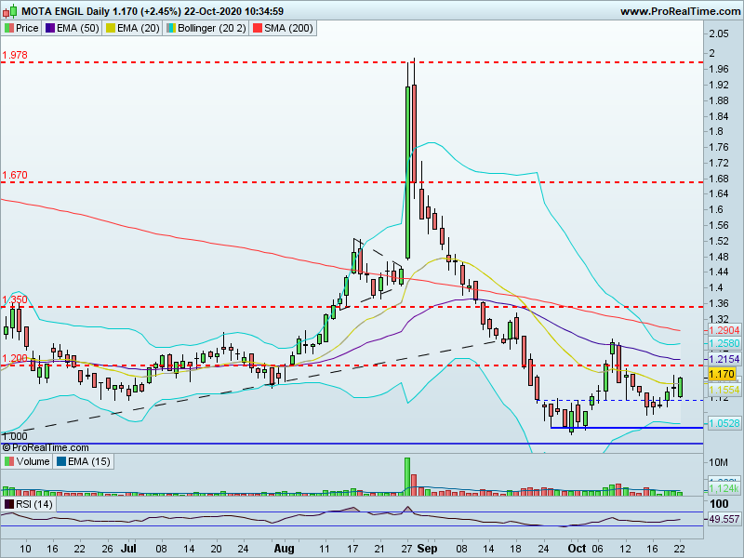
Task: Select the EMA (20) indicator label
Action: pyautogui.click(x=132, y=28)
